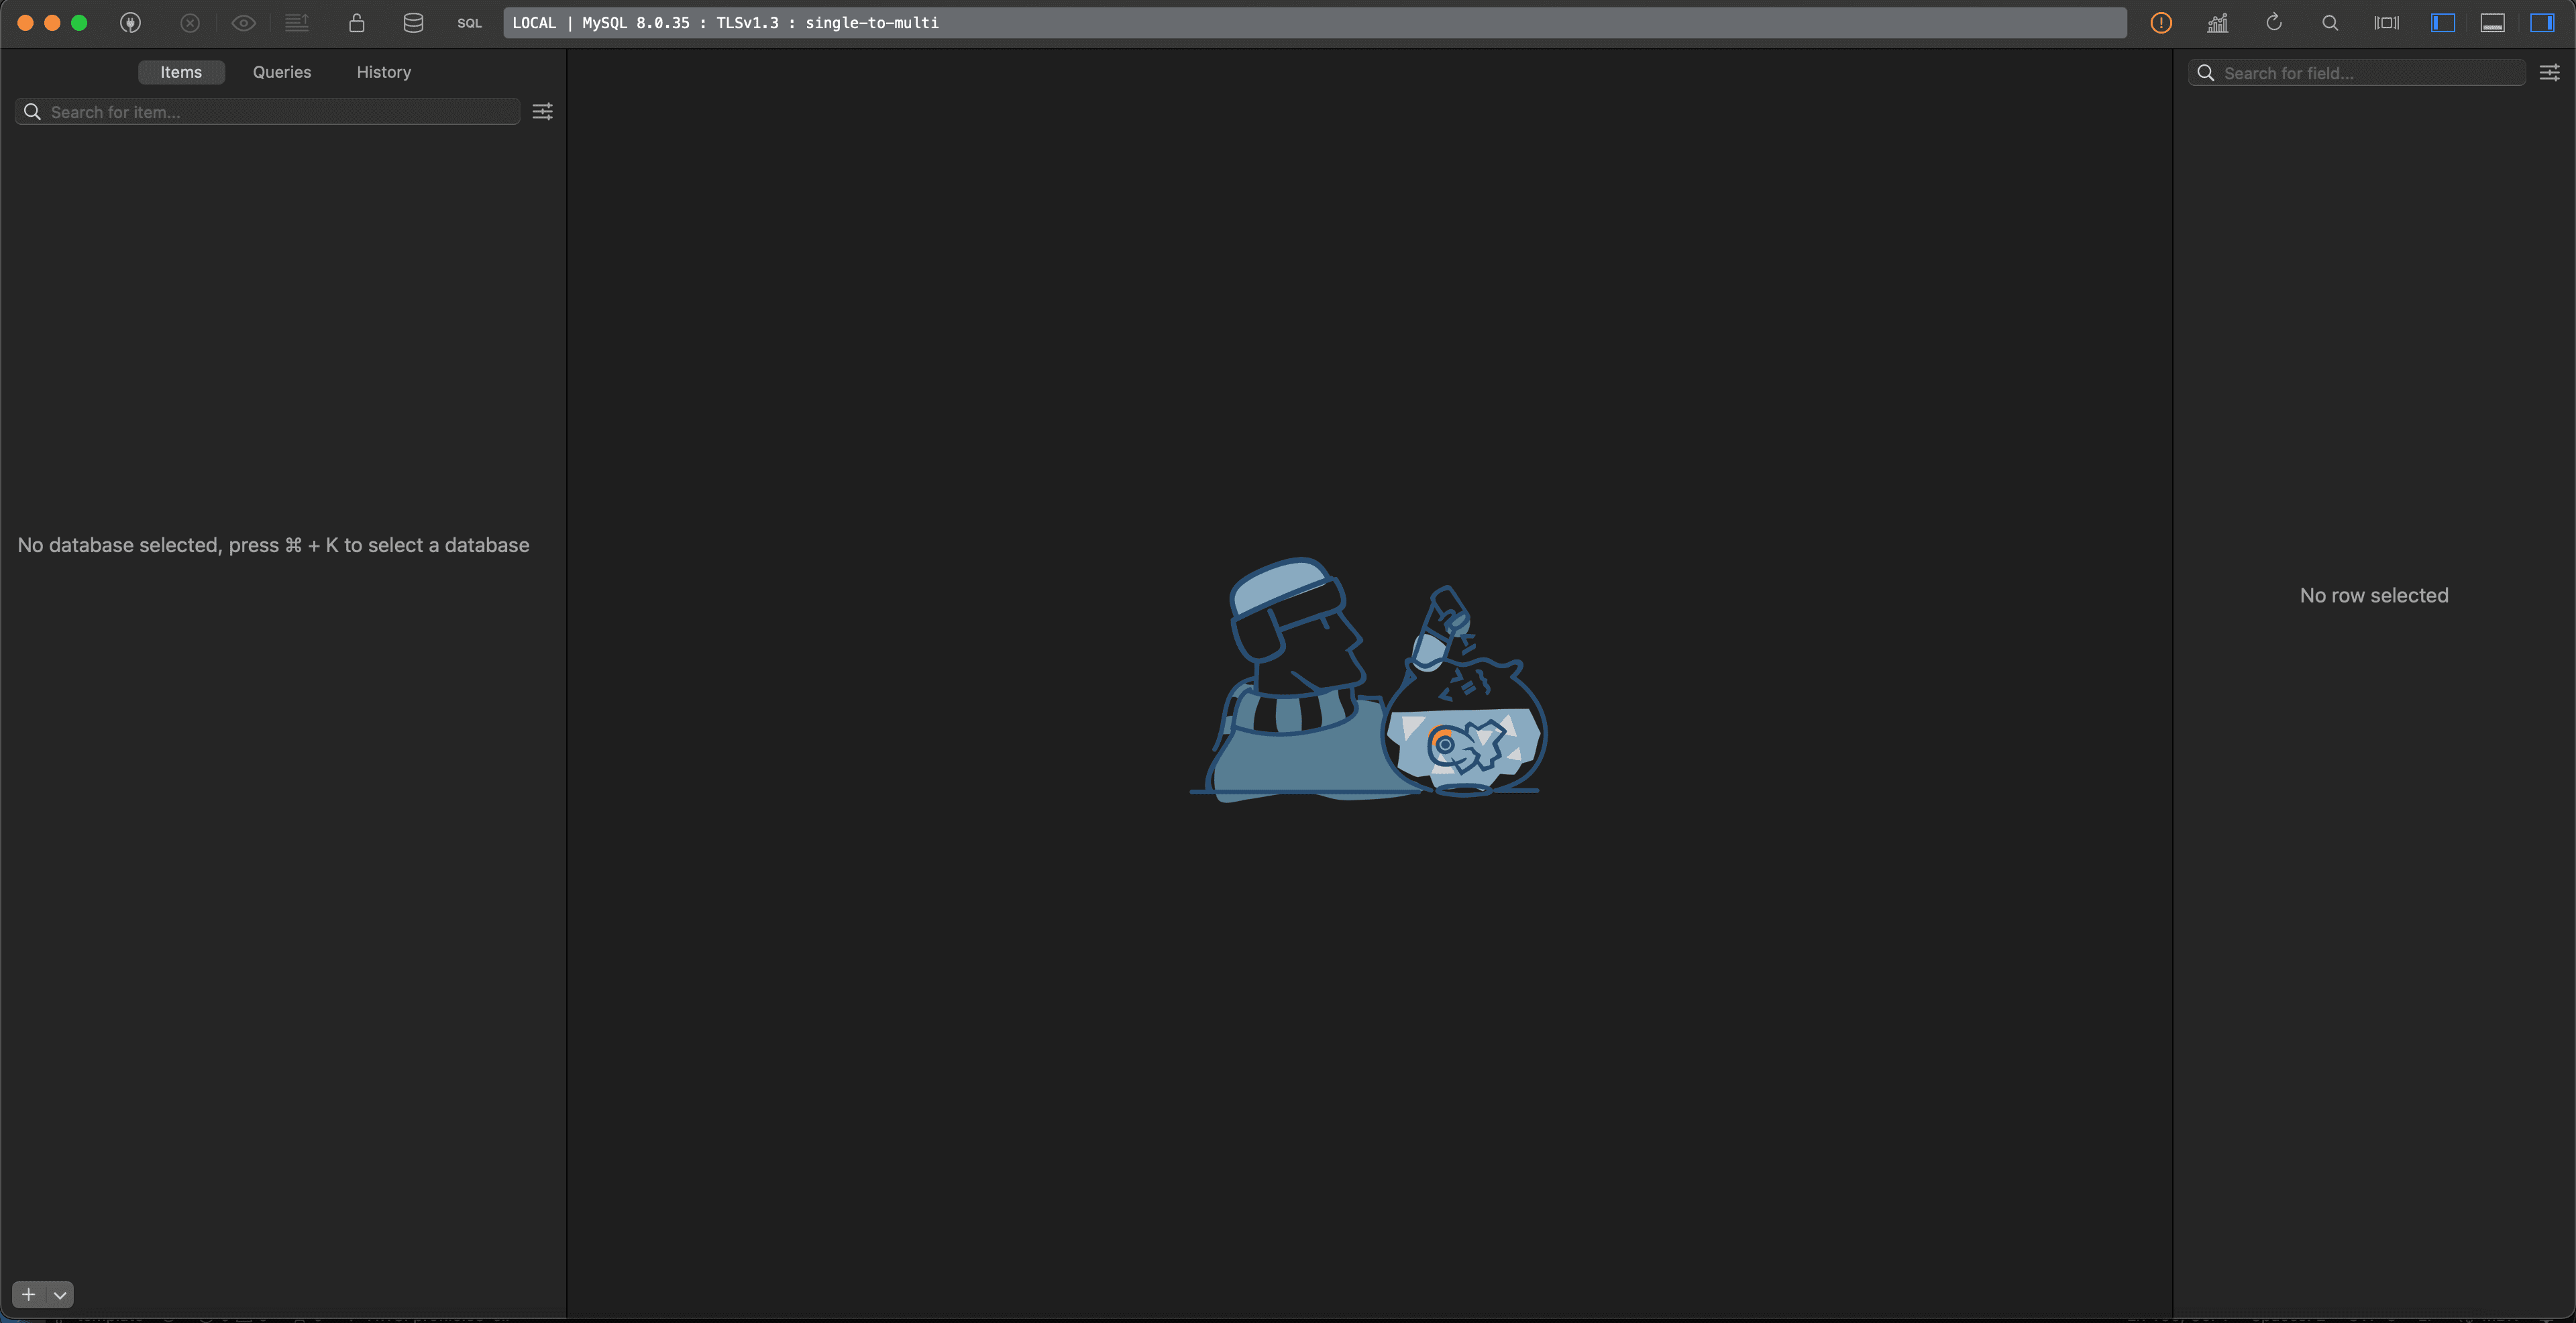This screenshot has width=2576, height=1323.
Task: Click the plus add item button
Action: [29, 1294]
